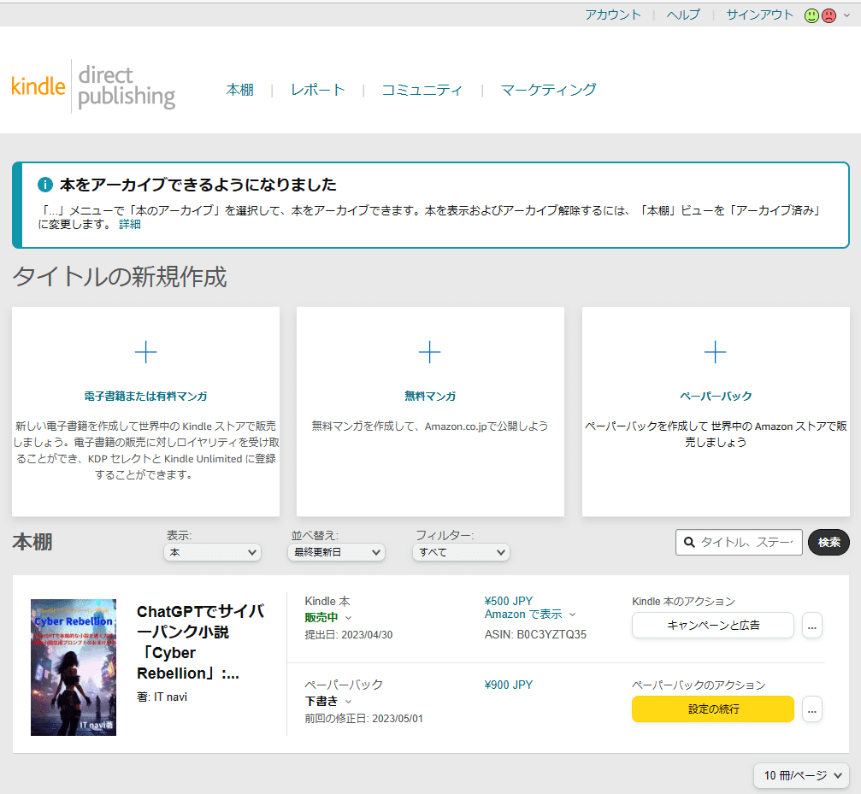Click the 詳細 link in the archive notice

tap(130, 225)
